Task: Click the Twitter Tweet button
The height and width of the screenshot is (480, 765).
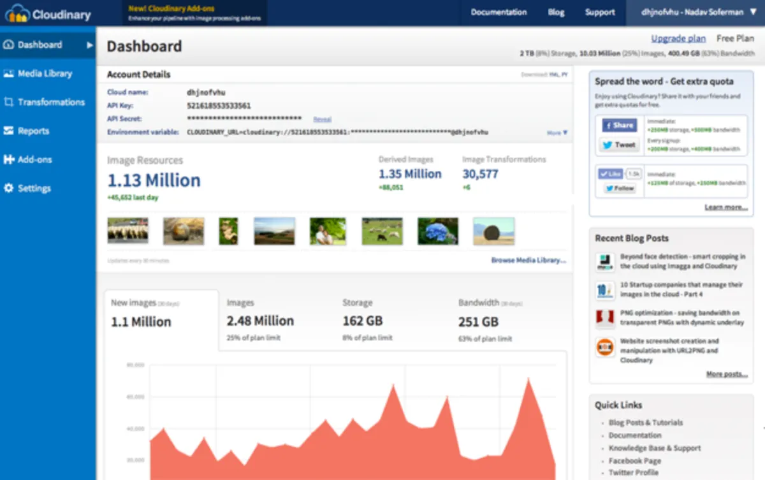Action: pyautogui.click(x=618, y=145)
